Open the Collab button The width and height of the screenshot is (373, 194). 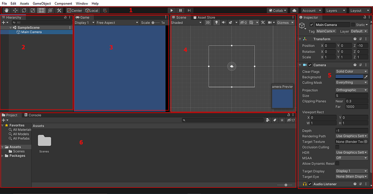click(x=277, y=10)
